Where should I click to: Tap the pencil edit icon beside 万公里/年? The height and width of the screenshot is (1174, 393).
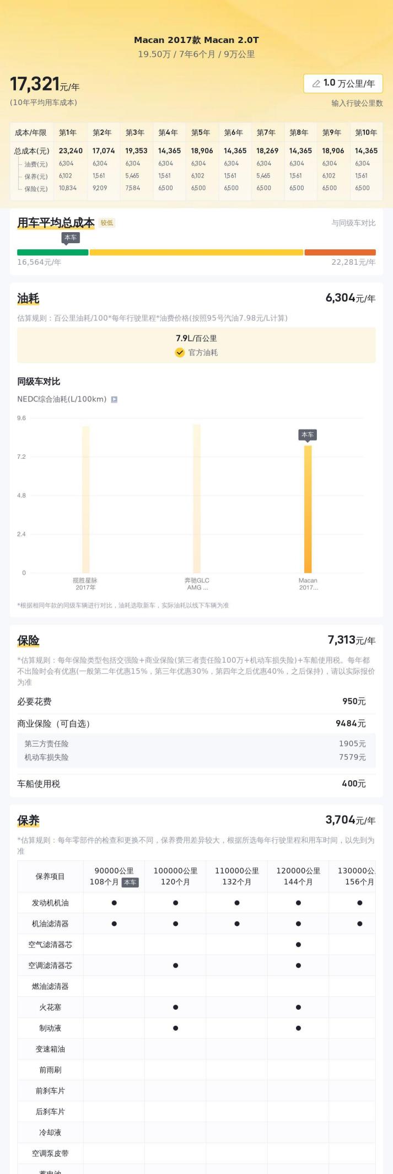[x=316, y=84]
